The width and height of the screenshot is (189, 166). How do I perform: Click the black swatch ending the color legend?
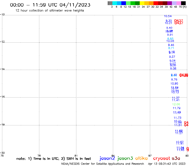(x=183, y=3)
